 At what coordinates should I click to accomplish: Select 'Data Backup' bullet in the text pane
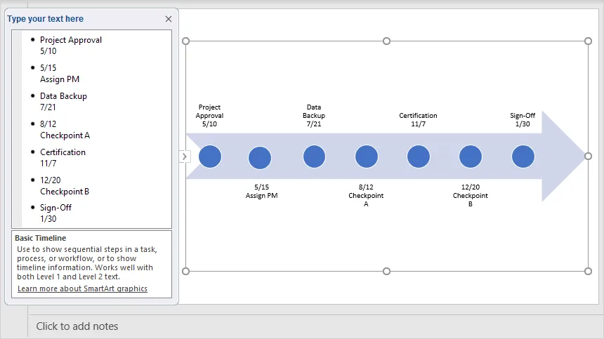pos(63,96)
